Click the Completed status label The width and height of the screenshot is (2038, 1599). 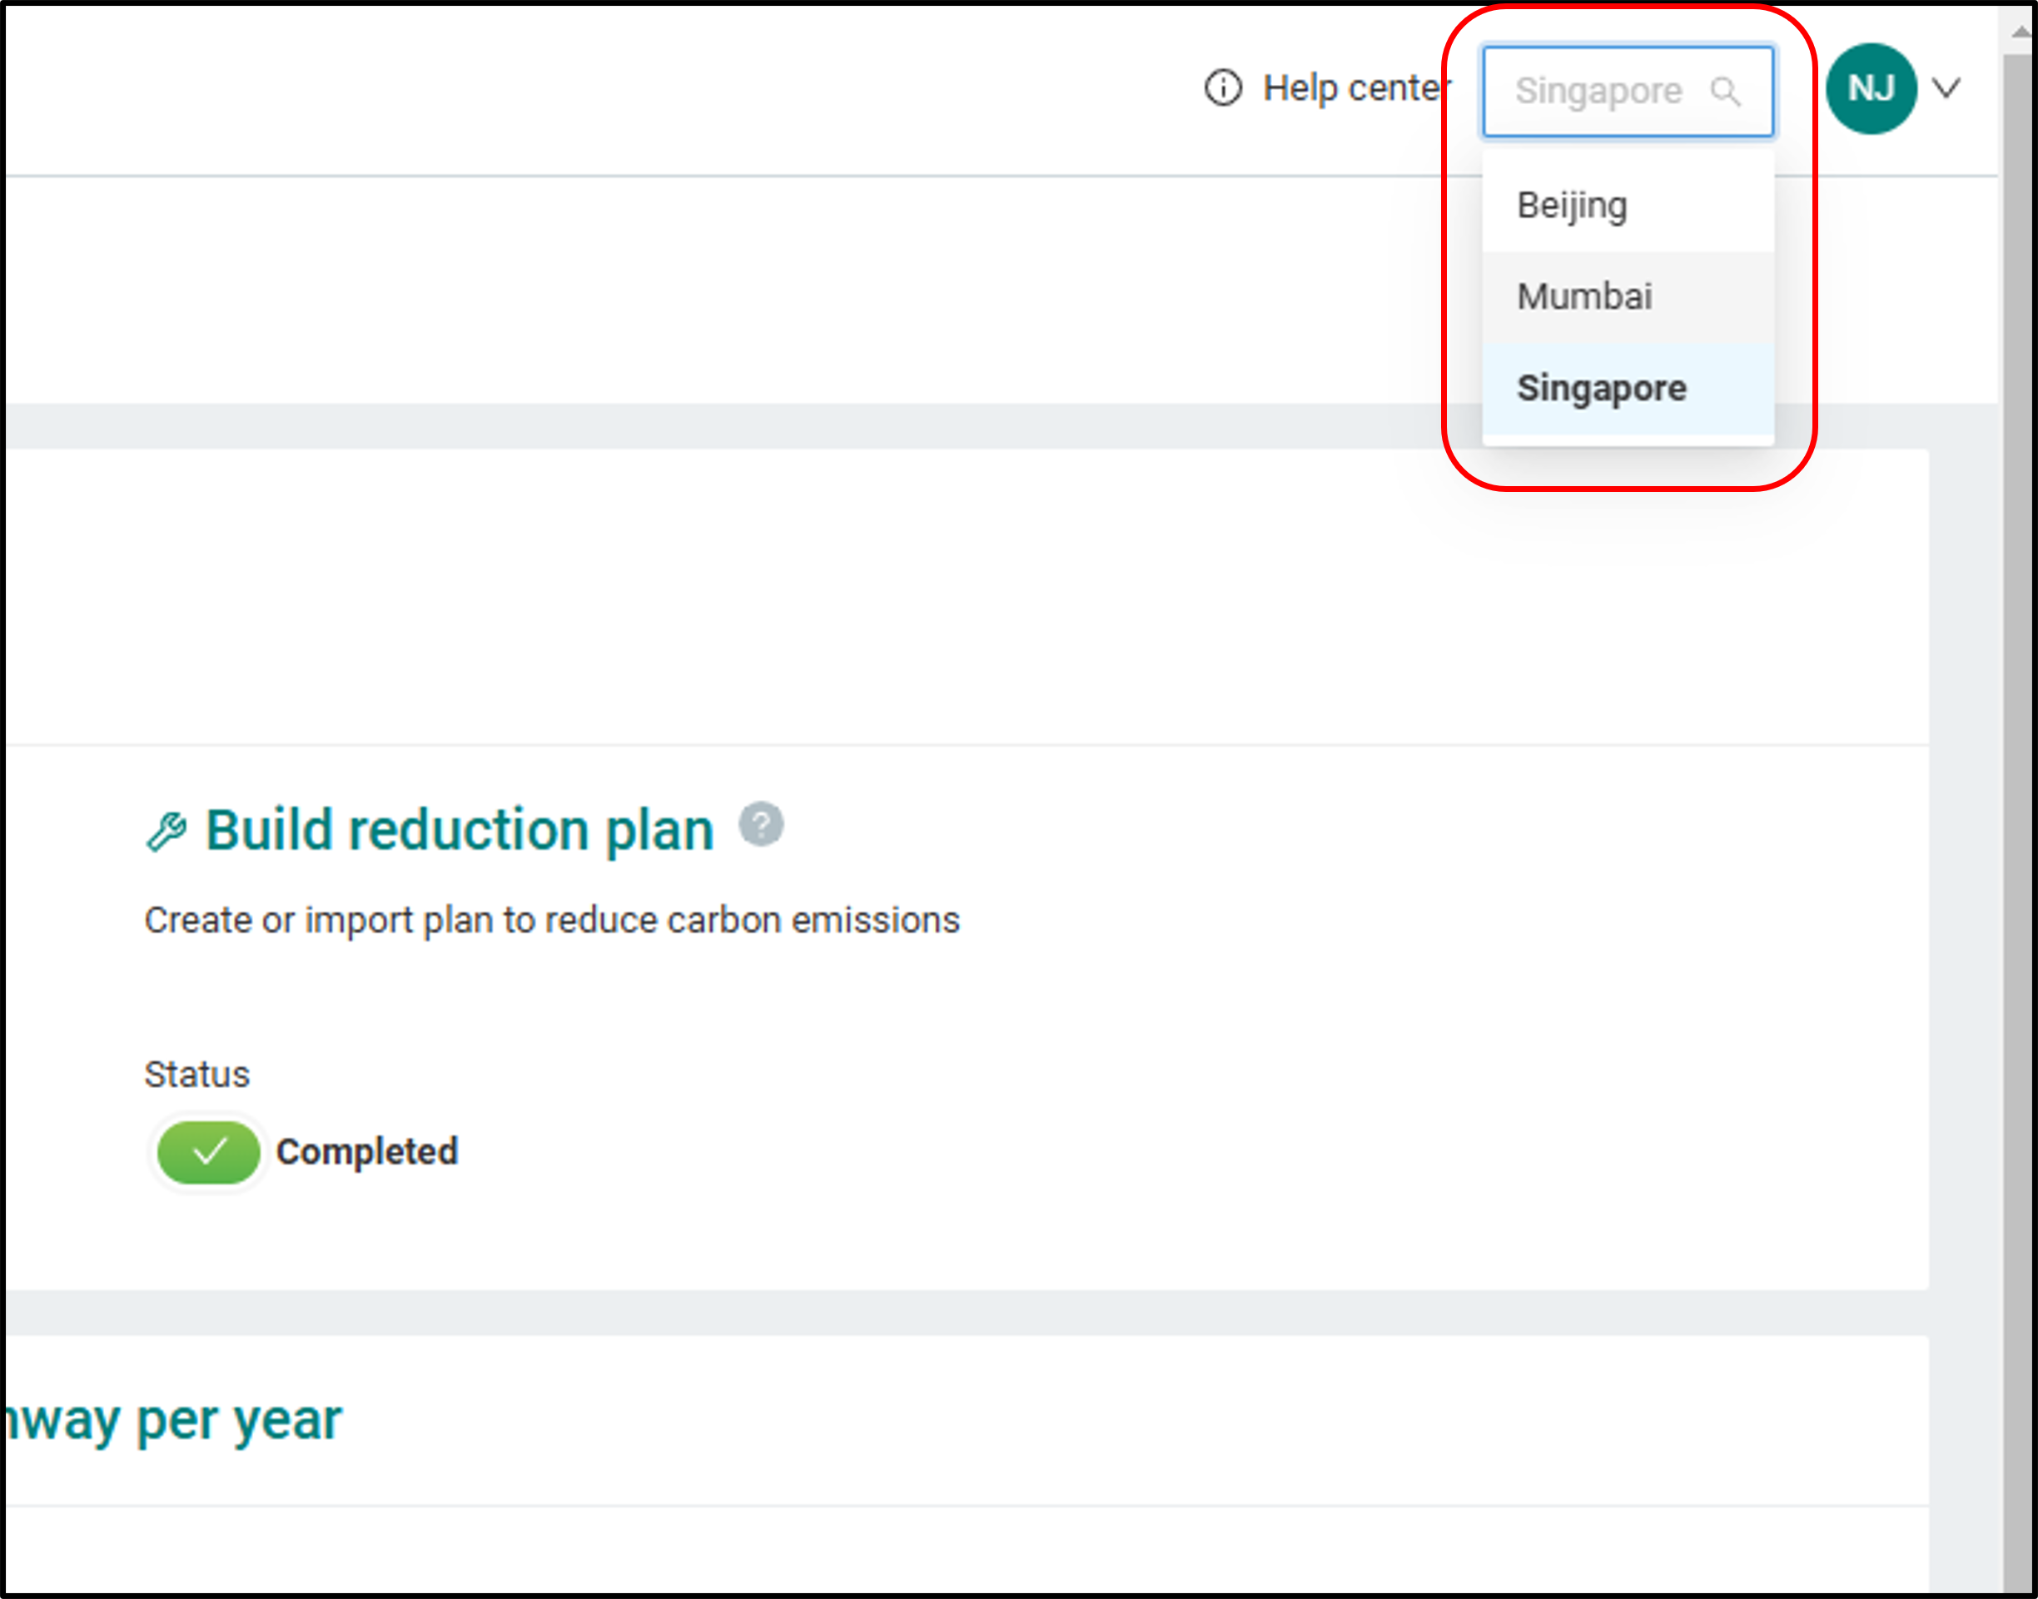(x=367, y=1151)
